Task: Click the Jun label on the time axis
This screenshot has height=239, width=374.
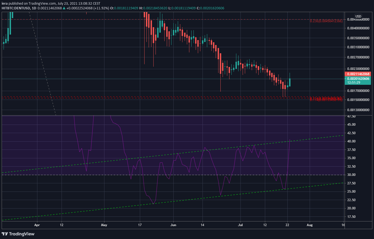Action: (174, 225)
